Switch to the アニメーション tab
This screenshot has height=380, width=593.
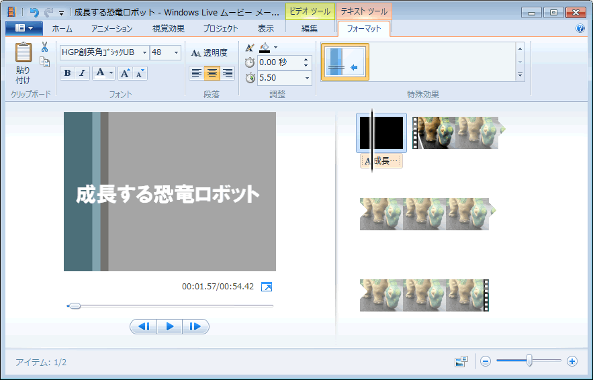112,29
